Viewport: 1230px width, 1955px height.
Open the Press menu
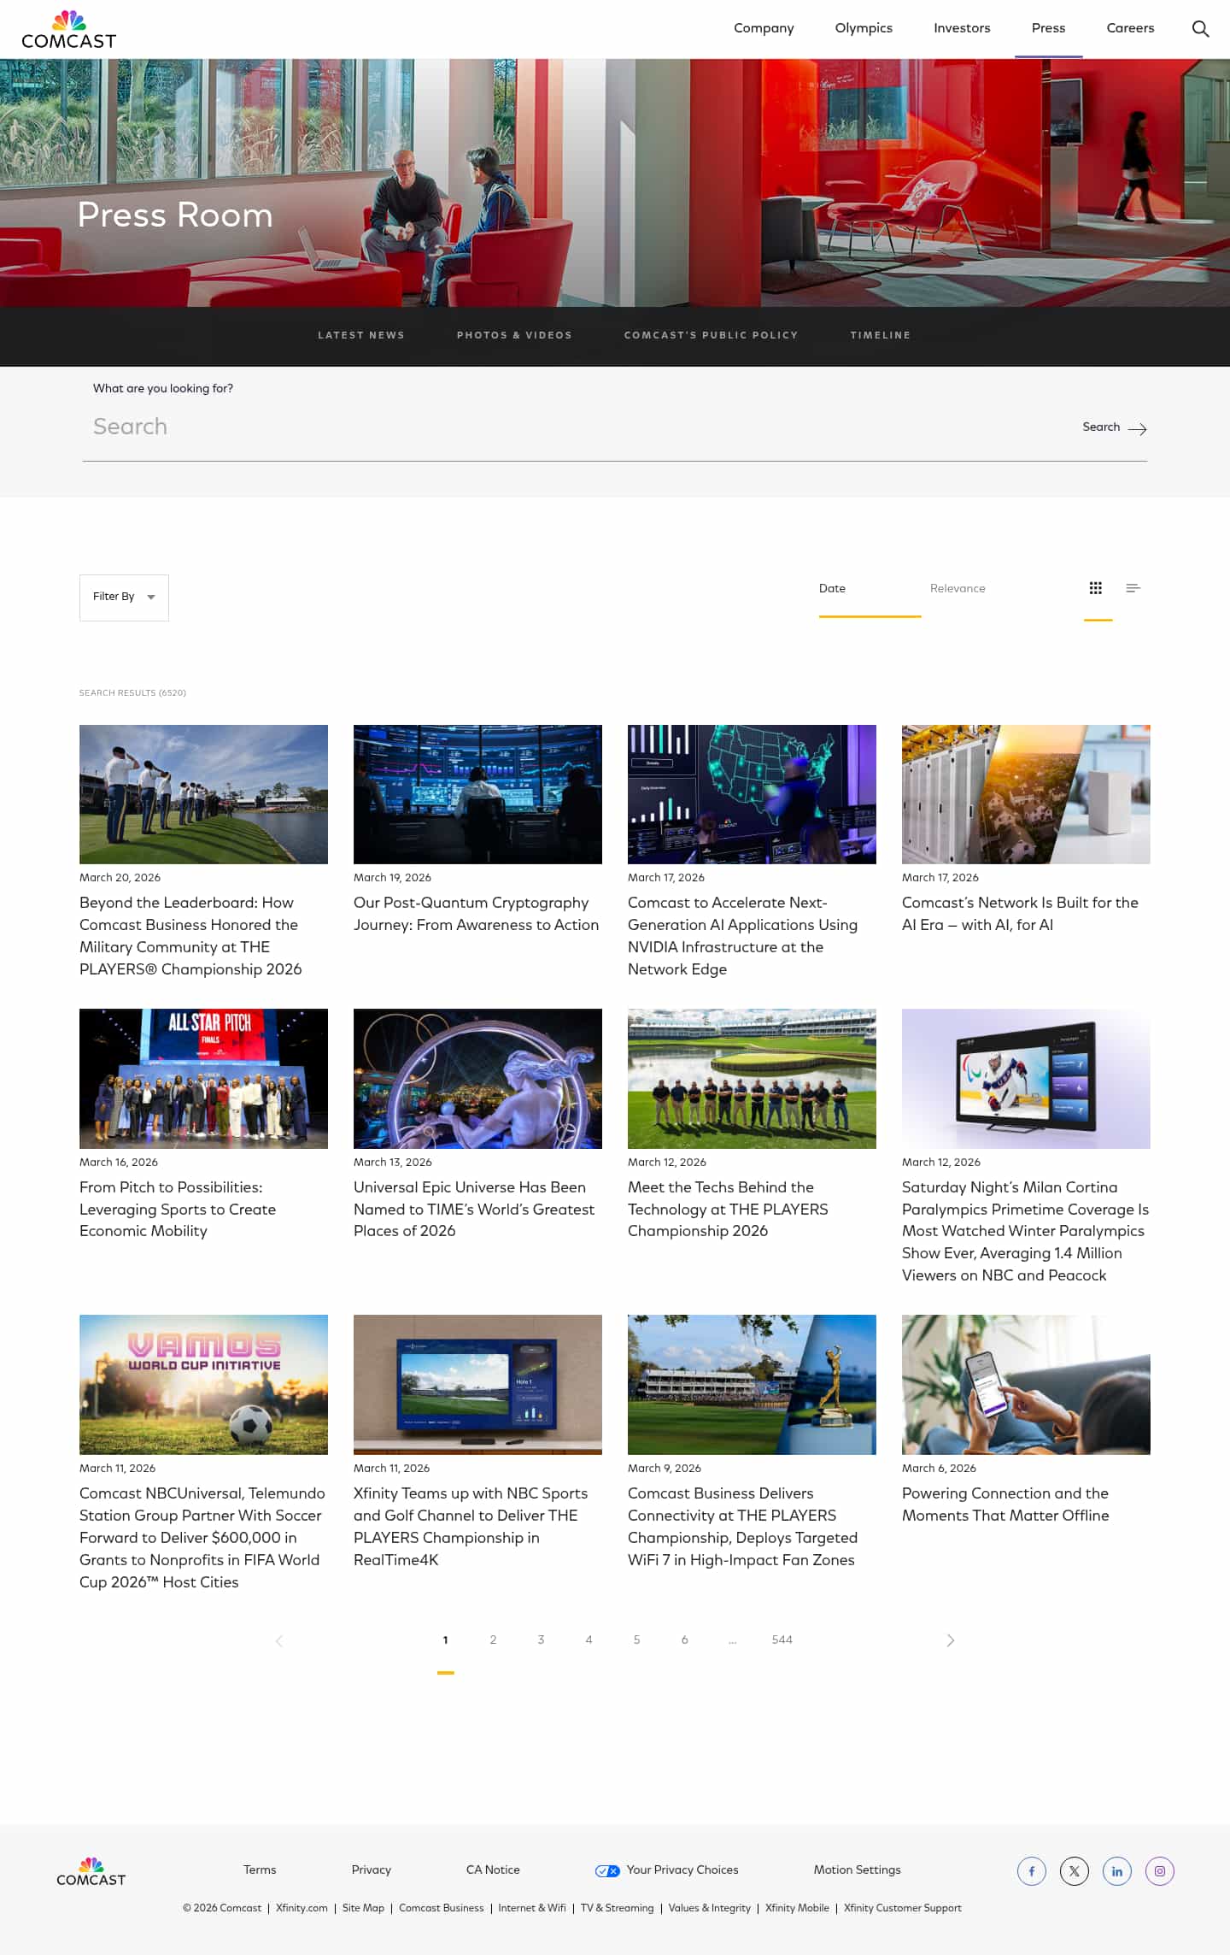click(1048, 28)
